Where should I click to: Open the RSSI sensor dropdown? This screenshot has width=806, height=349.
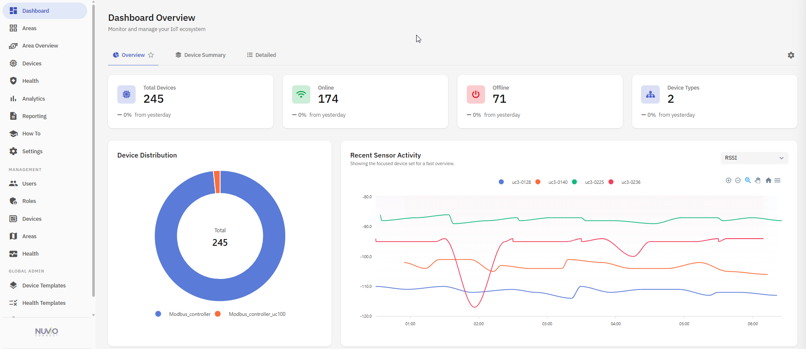pos(754,158)
